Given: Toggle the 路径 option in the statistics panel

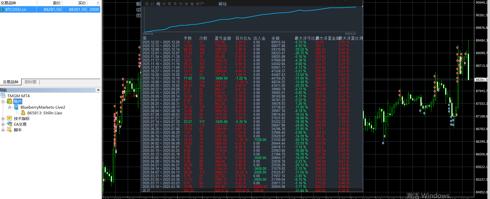Looking at the screenshot, I should [x=222, y=4].
